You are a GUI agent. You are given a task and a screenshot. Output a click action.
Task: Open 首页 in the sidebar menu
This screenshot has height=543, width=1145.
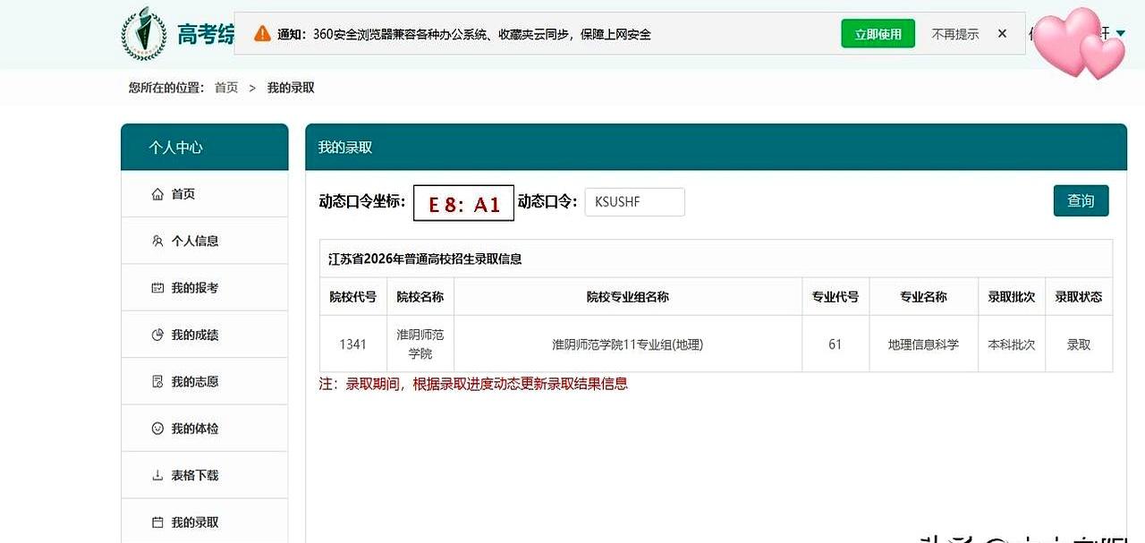click(x=205, y=194)
